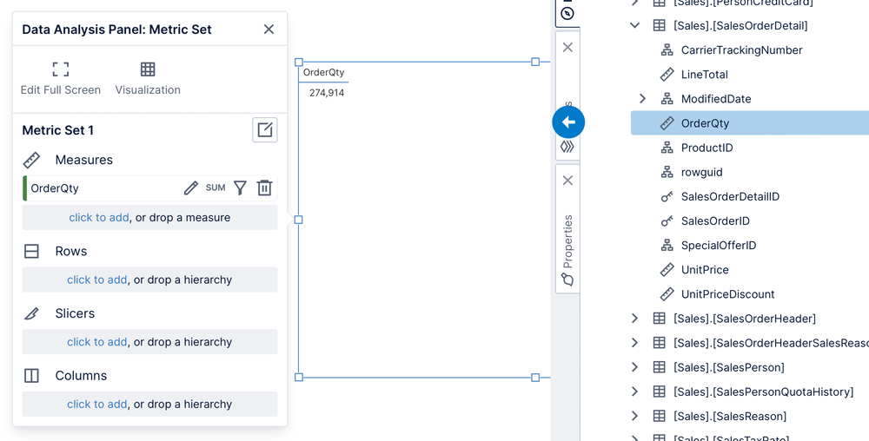Open SUM aggregator for OrderQty

click(216, 188)
